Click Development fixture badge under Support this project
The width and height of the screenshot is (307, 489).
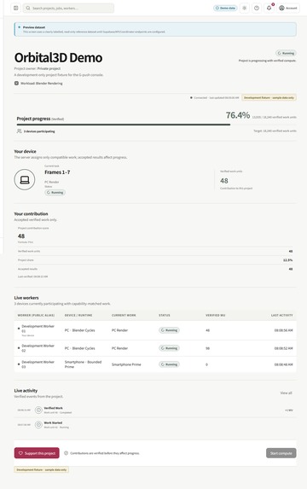(x=42, y=469)
